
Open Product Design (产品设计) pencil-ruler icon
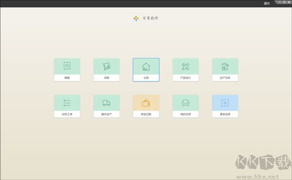click(x=185, y=66)
